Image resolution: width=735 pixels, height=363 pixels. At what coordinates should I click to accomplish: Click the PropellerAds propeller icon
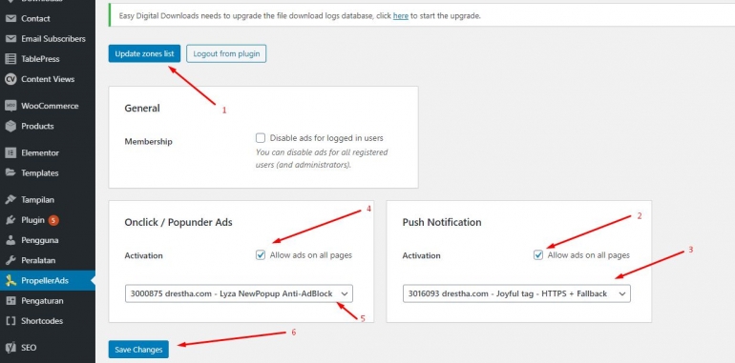pyautogui.click(x=10, y=281)
